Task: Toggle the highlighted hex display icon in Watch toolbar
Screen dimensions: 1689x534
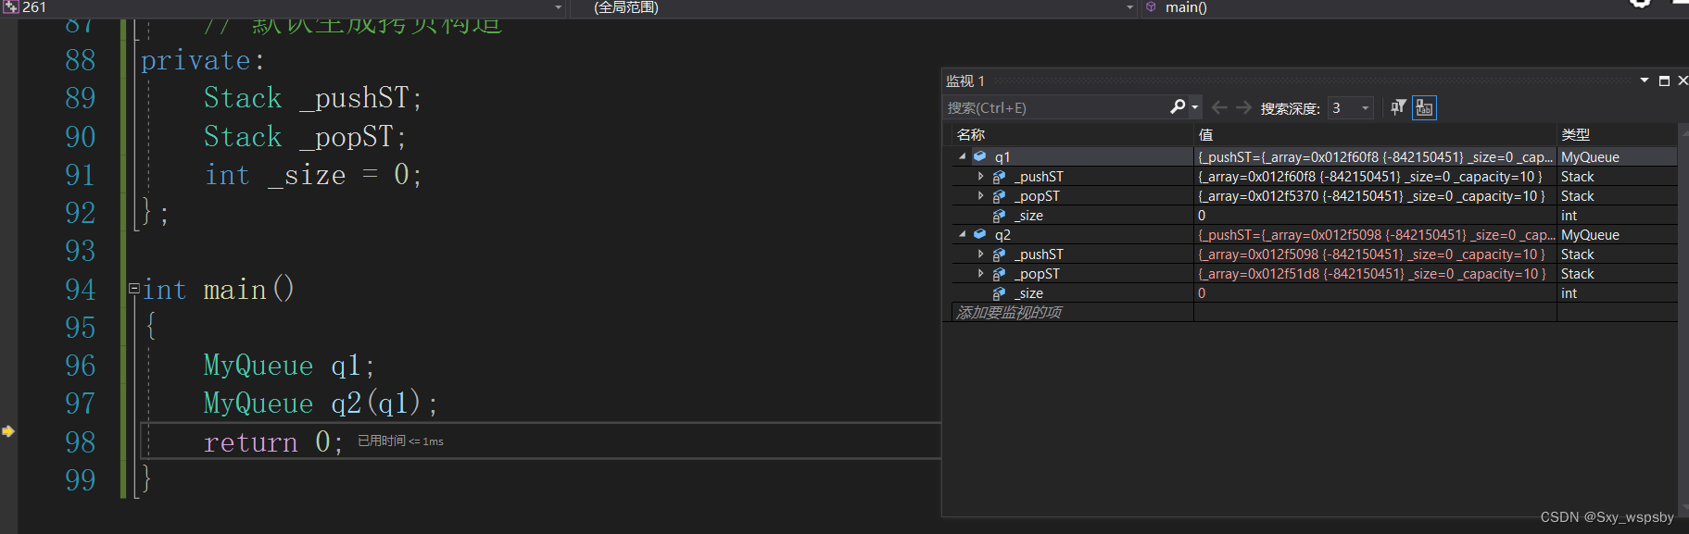Action: (x=1424, y=108)
